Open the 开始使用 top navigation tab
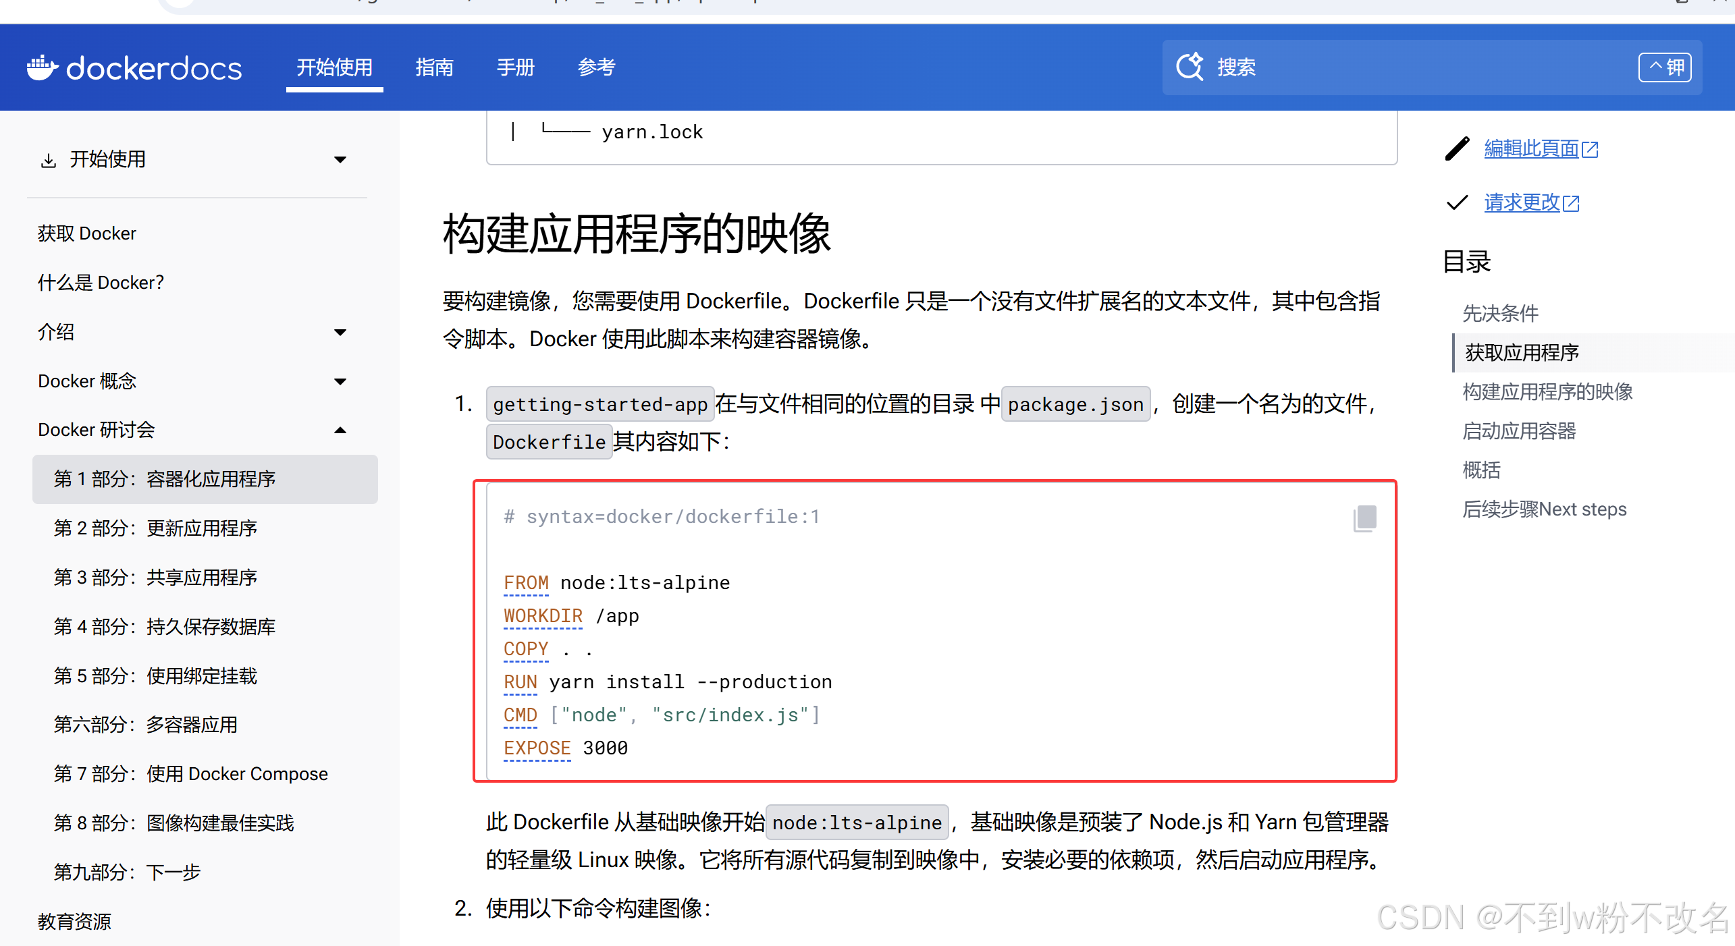Screen dimensions: 1735x946 pyautogui.click(x=335, y=67)
